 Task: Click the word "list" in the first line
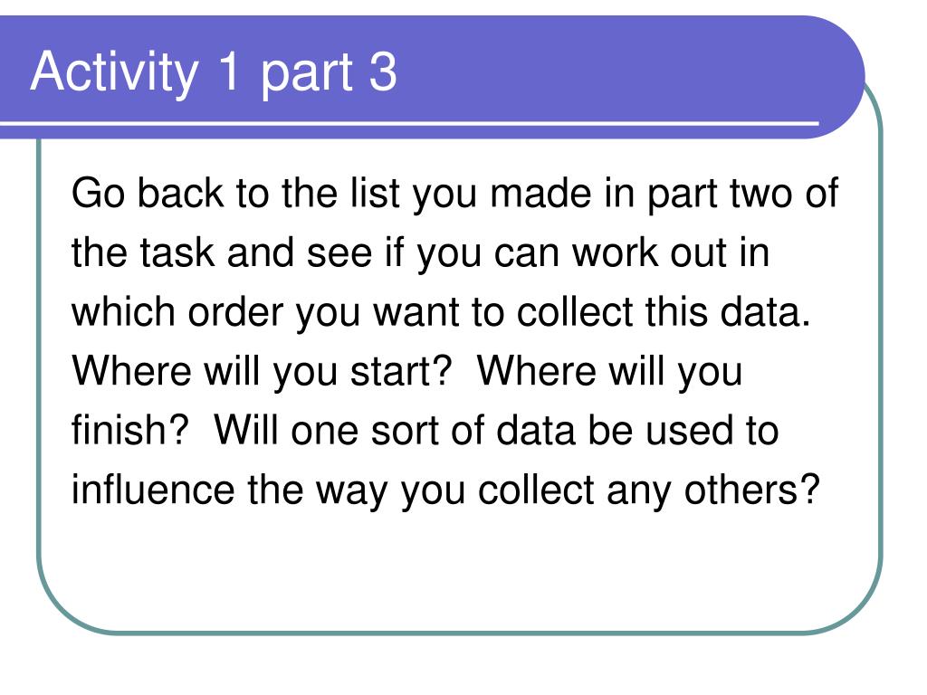[x=377, y=195]
